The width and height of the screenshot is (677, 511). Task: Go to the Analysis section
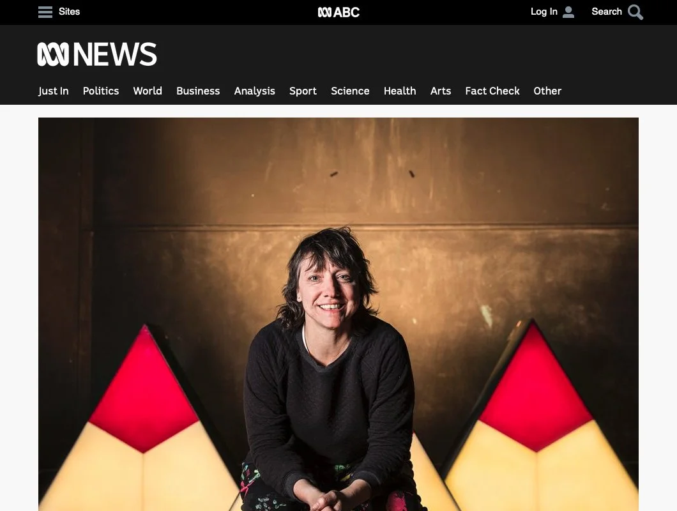(255, 91)
